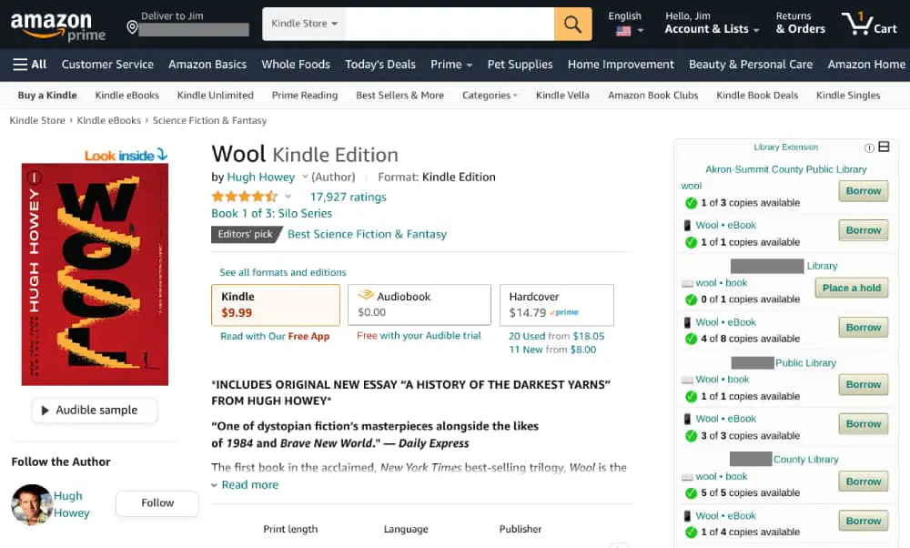Open Today's Deals

pos(380,65)
